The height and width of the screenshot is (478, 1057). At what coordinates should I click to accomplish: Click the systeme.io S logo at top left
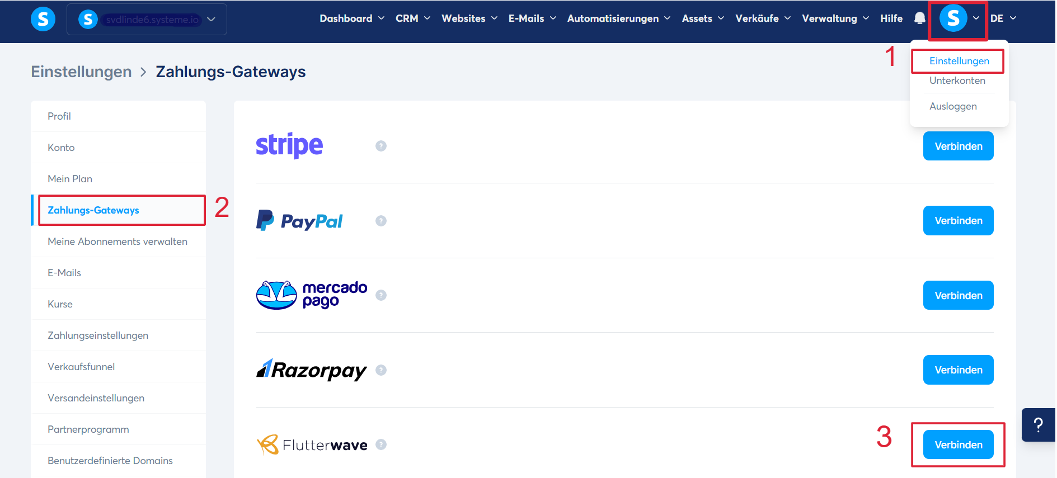tap(43, 19)
